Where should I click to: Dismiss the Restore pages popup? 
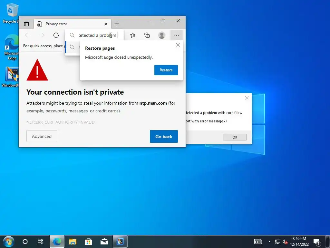[178, 45]
